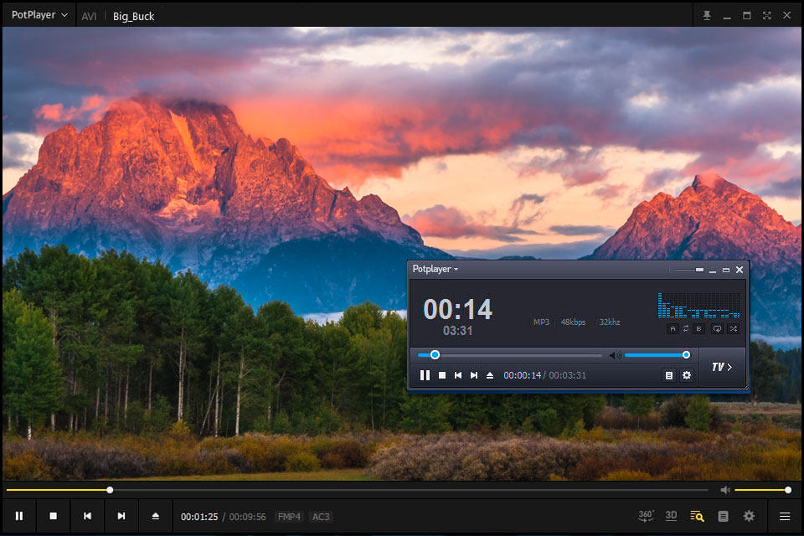804x536 pixels.
Task: Open the playlist search icon in main bar
Action: tap(697, 516)
